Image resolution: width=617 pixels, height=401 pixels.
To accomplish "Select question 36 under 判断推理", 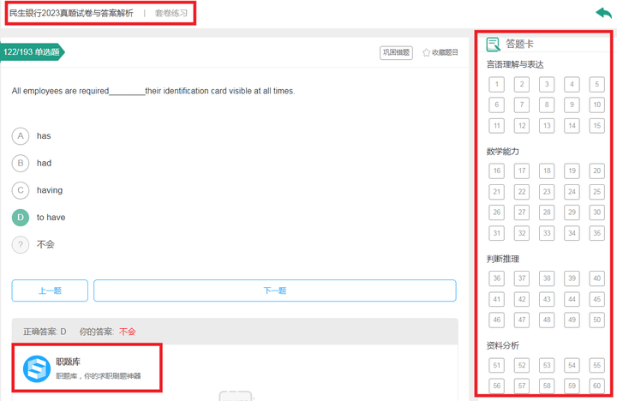I will coord(496,278).
